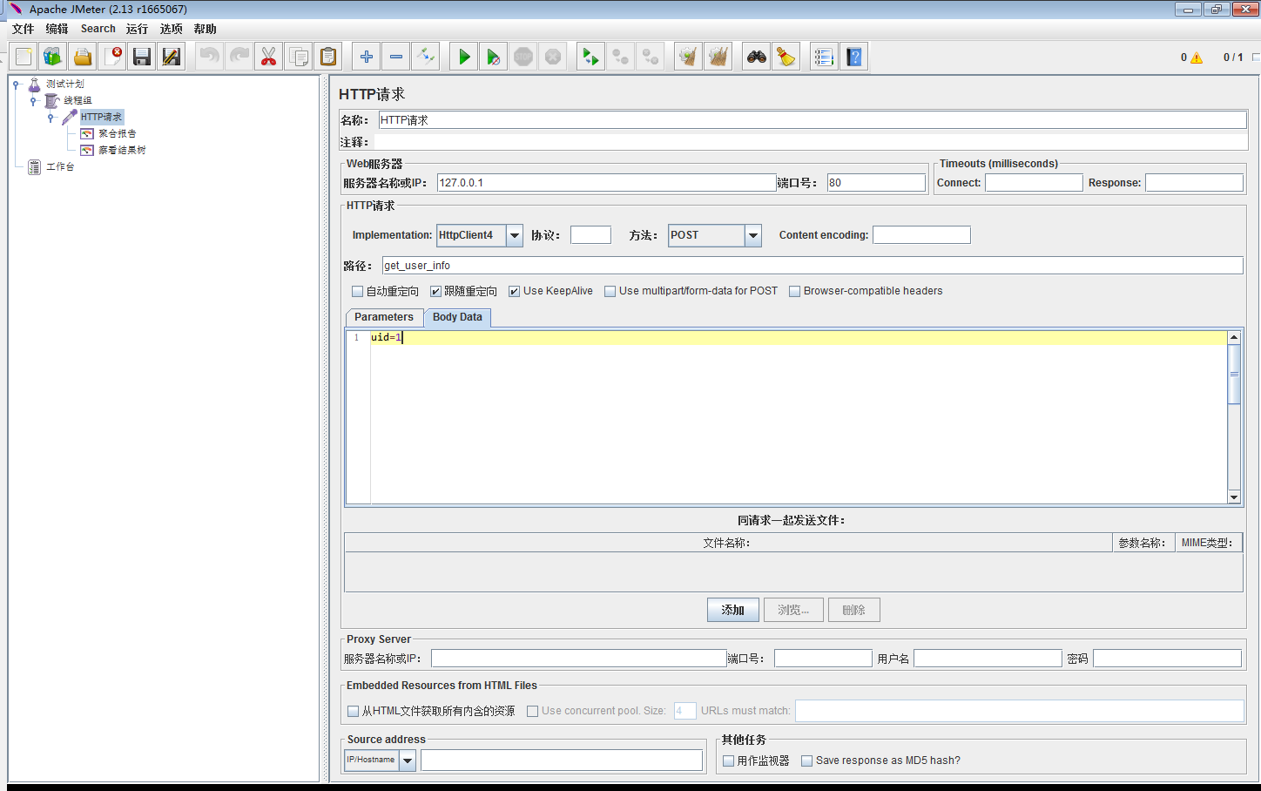Collapse the 线程组 tree node handle
The width and height of the screenshot is (1261, 791).
click(33, 101)
